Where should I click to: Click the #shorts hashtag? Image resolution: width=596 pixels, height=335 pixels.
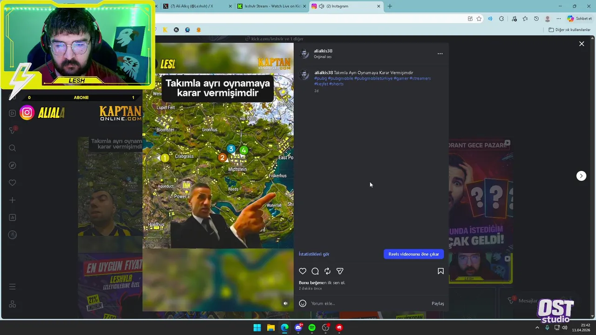coord(336,84)
